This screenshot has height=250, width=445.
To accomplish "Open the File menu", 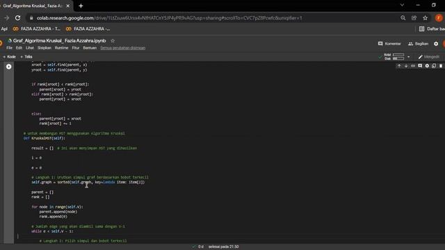I will point(9,48).
